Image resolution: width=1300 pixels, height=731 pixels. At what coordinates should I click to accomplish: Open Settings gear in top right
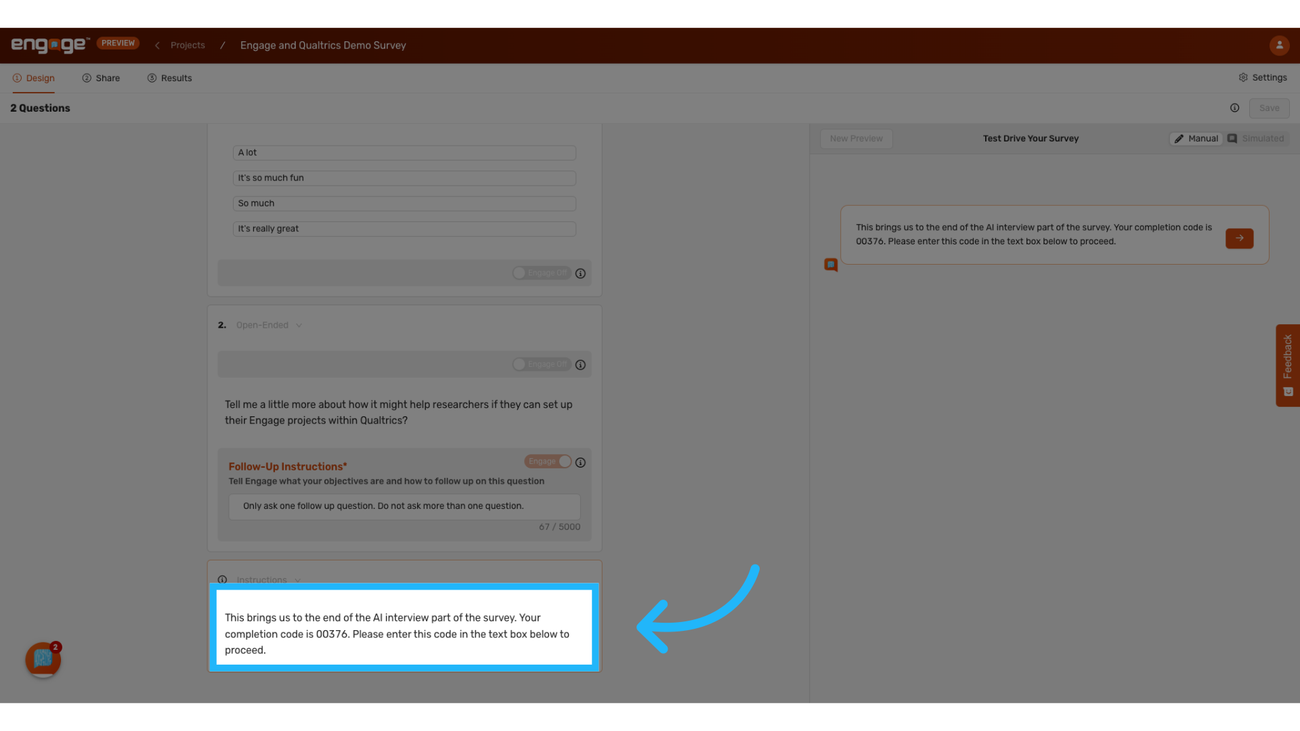1263,78
